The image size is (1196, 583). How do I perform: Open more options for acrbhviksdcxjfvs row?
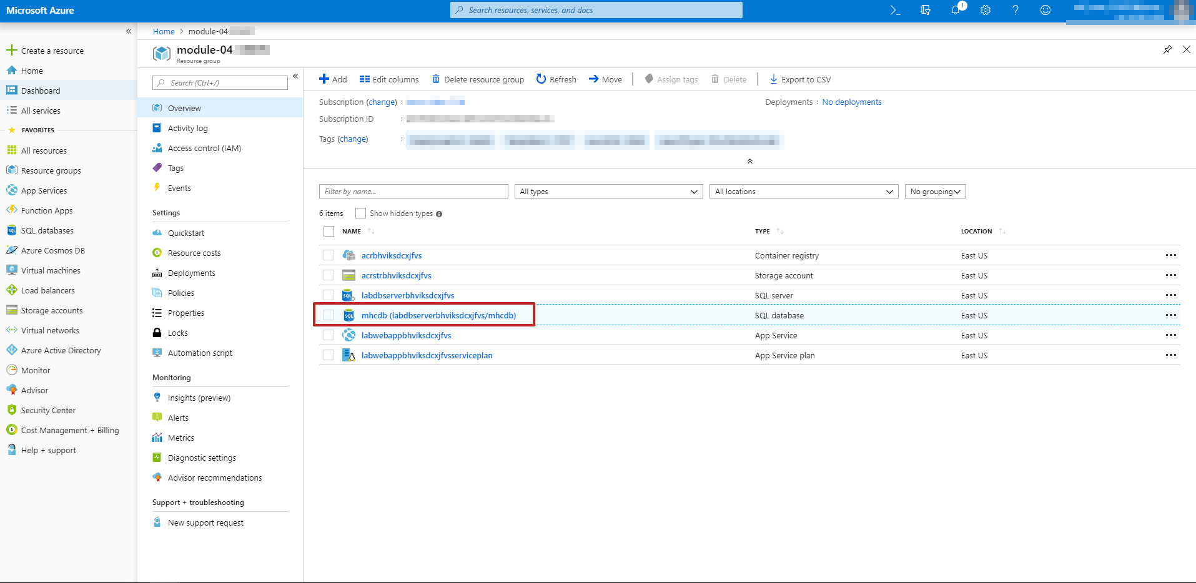point(1170,255)
